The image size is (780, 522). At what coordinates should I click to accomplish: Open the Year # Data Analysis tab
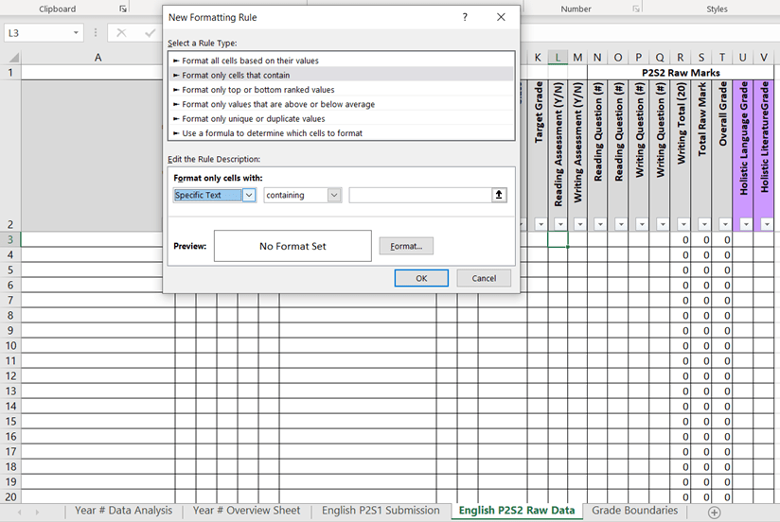(123, 511)
